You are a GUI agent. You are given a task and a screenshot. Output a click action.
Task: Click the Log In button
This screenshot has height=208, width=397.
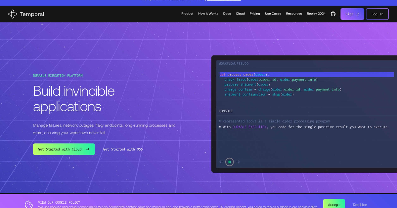tap(377, 14)
